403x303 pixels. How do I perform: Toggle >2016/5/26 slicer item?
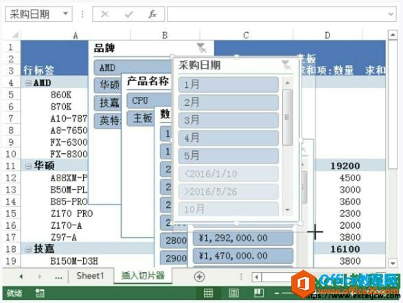point(229,192)
